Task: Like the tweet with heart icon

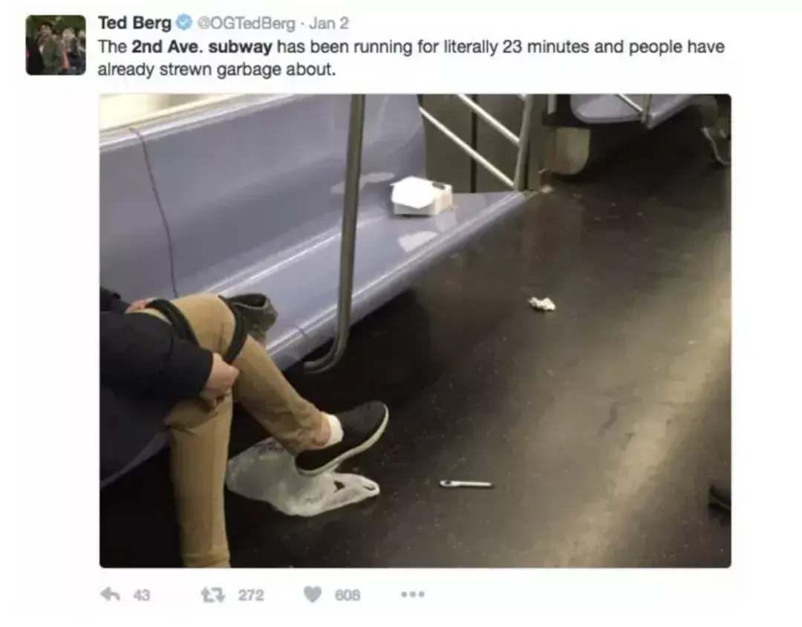Action: 313,594
